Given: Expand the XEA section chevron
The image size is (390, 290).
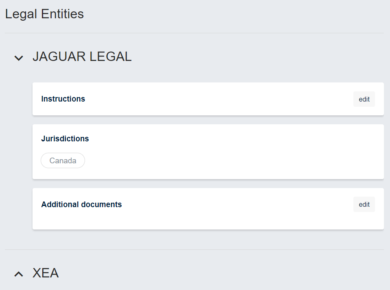Looking at the screenshot, I should 19,274.
